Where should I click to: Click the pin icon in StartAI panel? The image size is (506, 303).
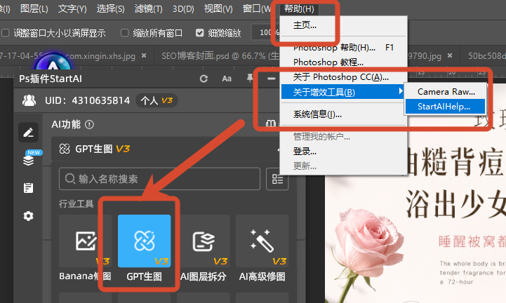tap(250, 78)
